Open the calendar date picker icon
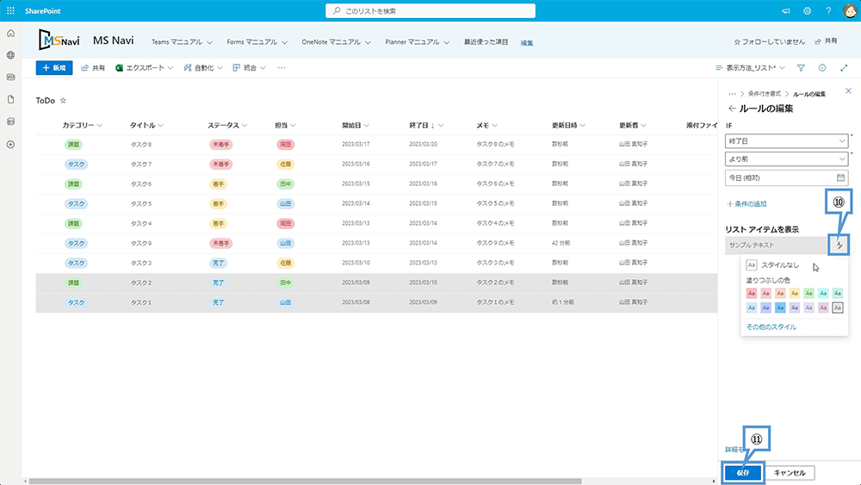861x485 pixels. pos(840,178)
